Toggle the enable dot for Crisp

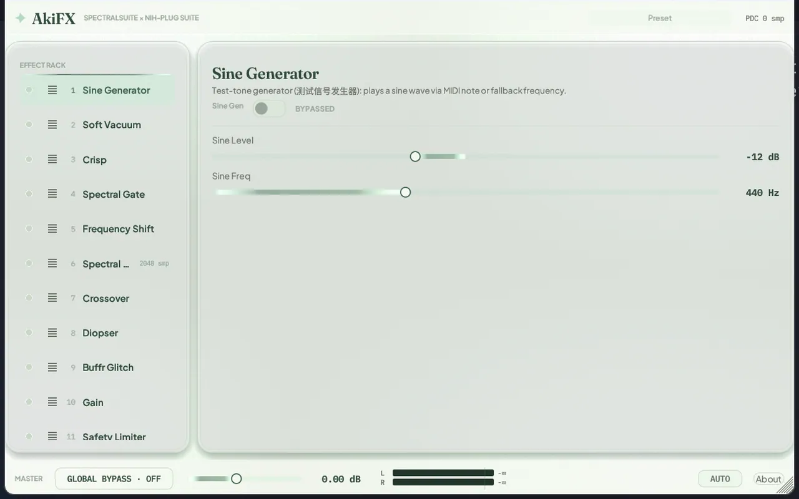[x=29, y=160]
